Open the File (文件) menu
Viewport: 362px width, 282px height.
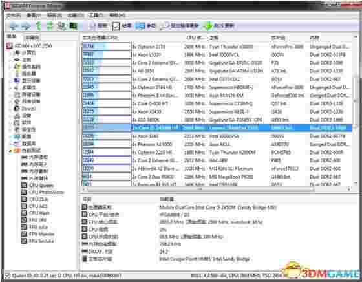(13, 16)
